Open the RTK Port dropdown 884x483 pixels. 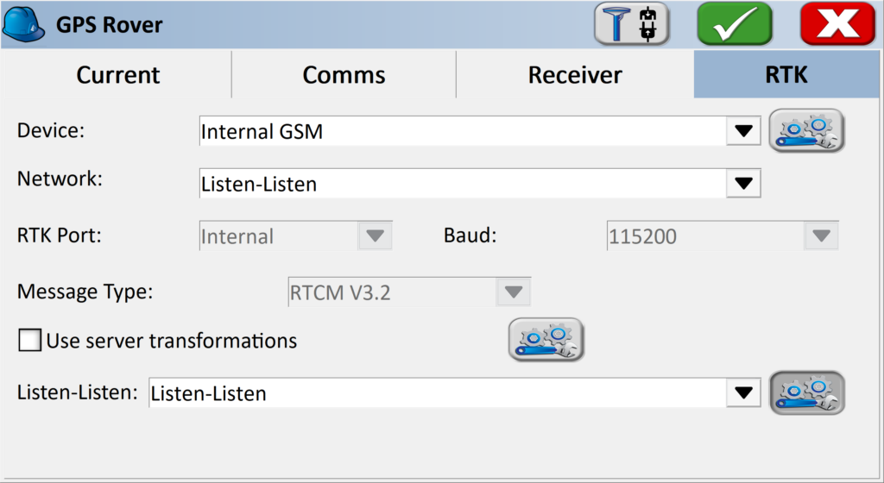click(x=375, y=235)
